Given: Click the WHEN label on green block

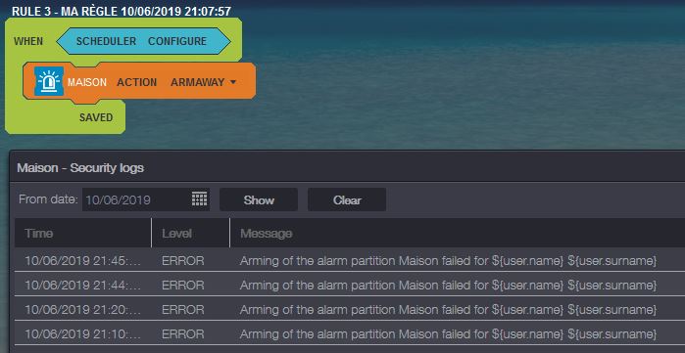Looking at the screenshot, I should coord(28,41).
